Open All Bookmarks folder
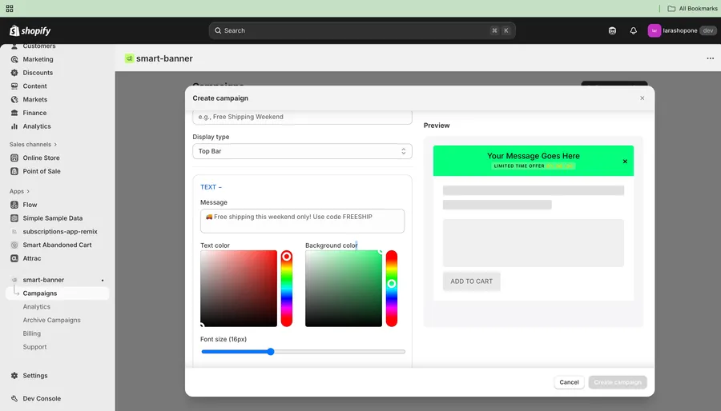Screen dimensions: 721x411 (x=693, y=8)
